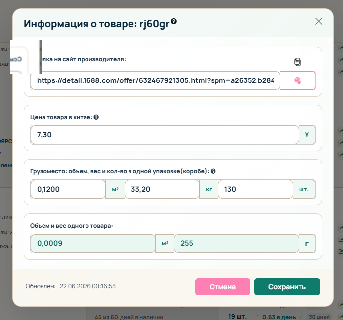Click 0.63 в день in background page

tap(279, 317)
